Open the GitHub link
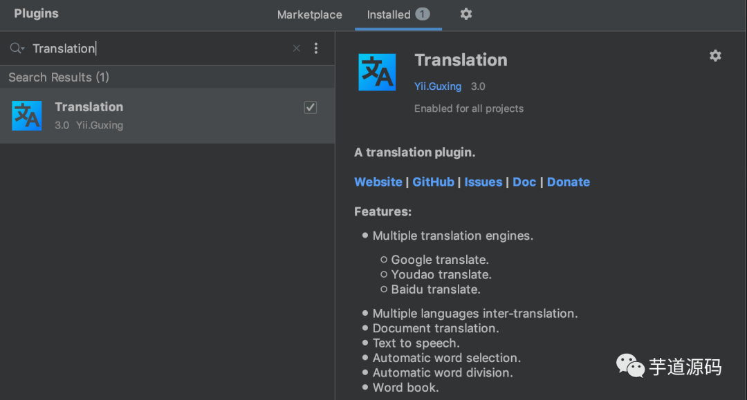This screenshot has width=747, height=400. point(433,182)
